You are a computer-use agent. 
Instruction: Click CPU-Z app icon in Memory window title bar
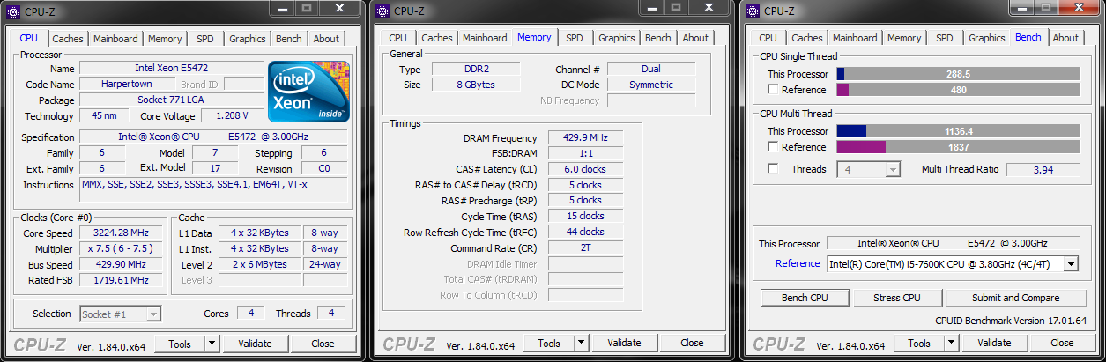point(382,11)
